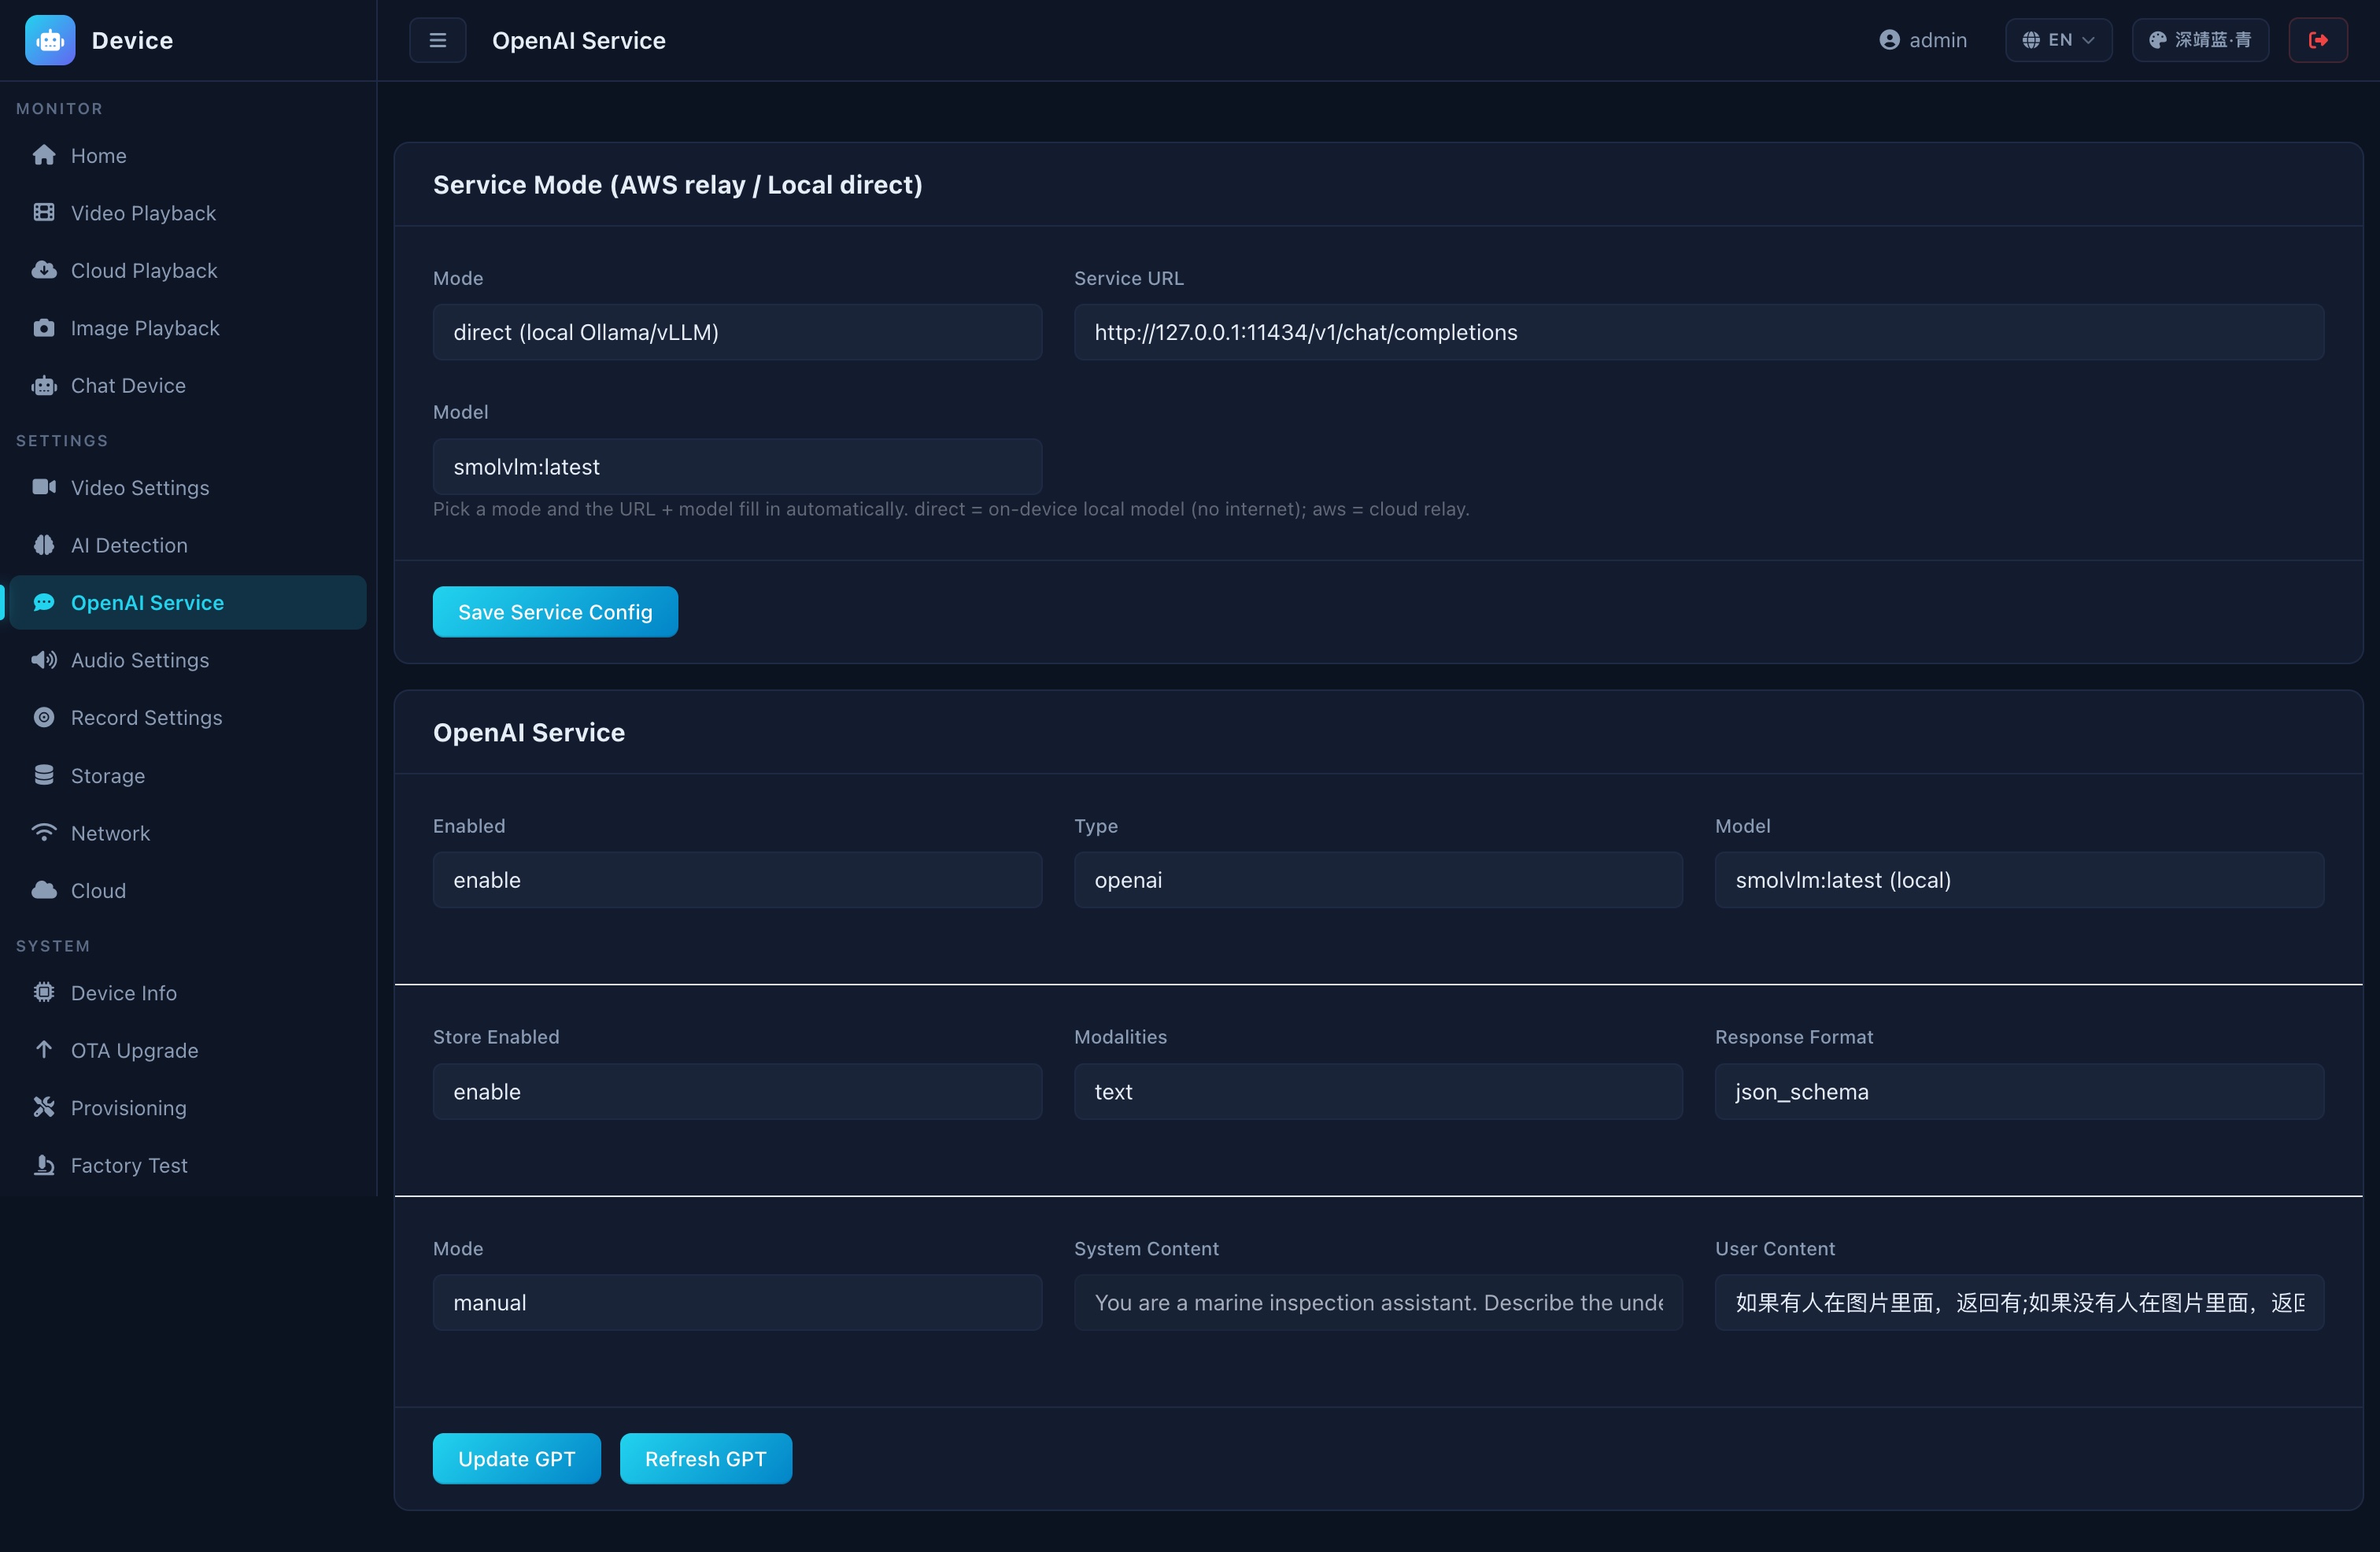Open Provisioning in sidebar
This screenshot has height=1552, width=2380.
click(187, 1107)
